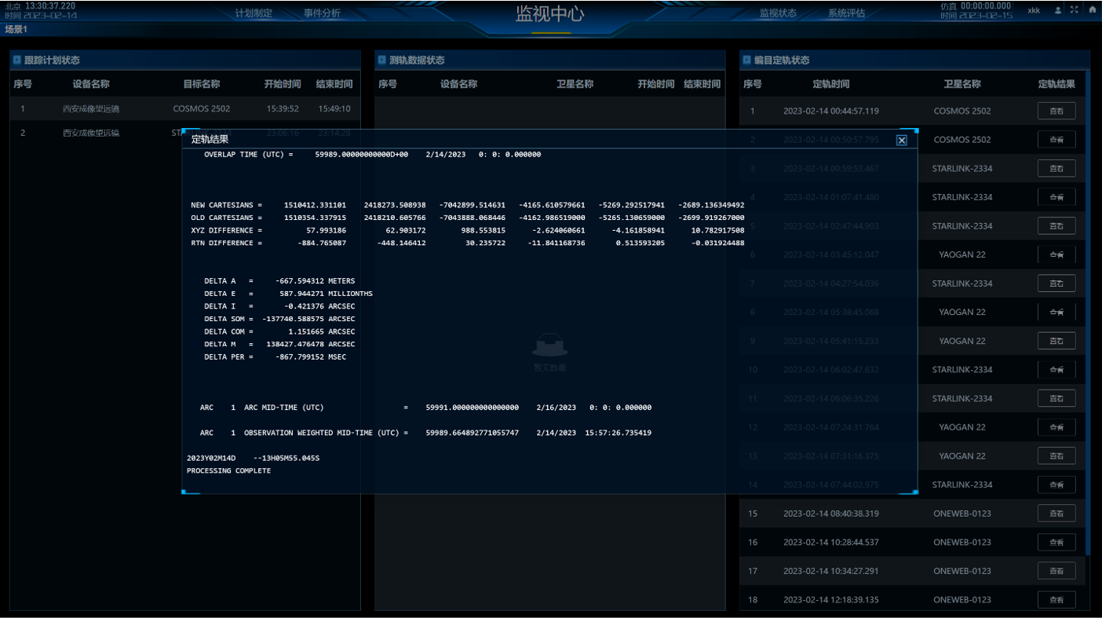The width and height of the screenshot is (1102, 618).
Task: Click the user profile icon
Action: 1058,10
